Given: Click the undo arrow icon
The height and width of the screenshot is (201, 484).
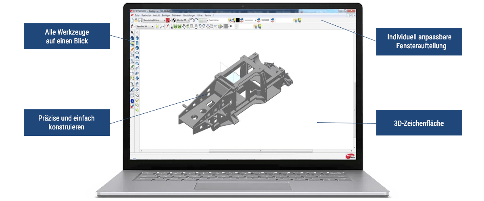Looking at the screenshot, I should 192,20.
